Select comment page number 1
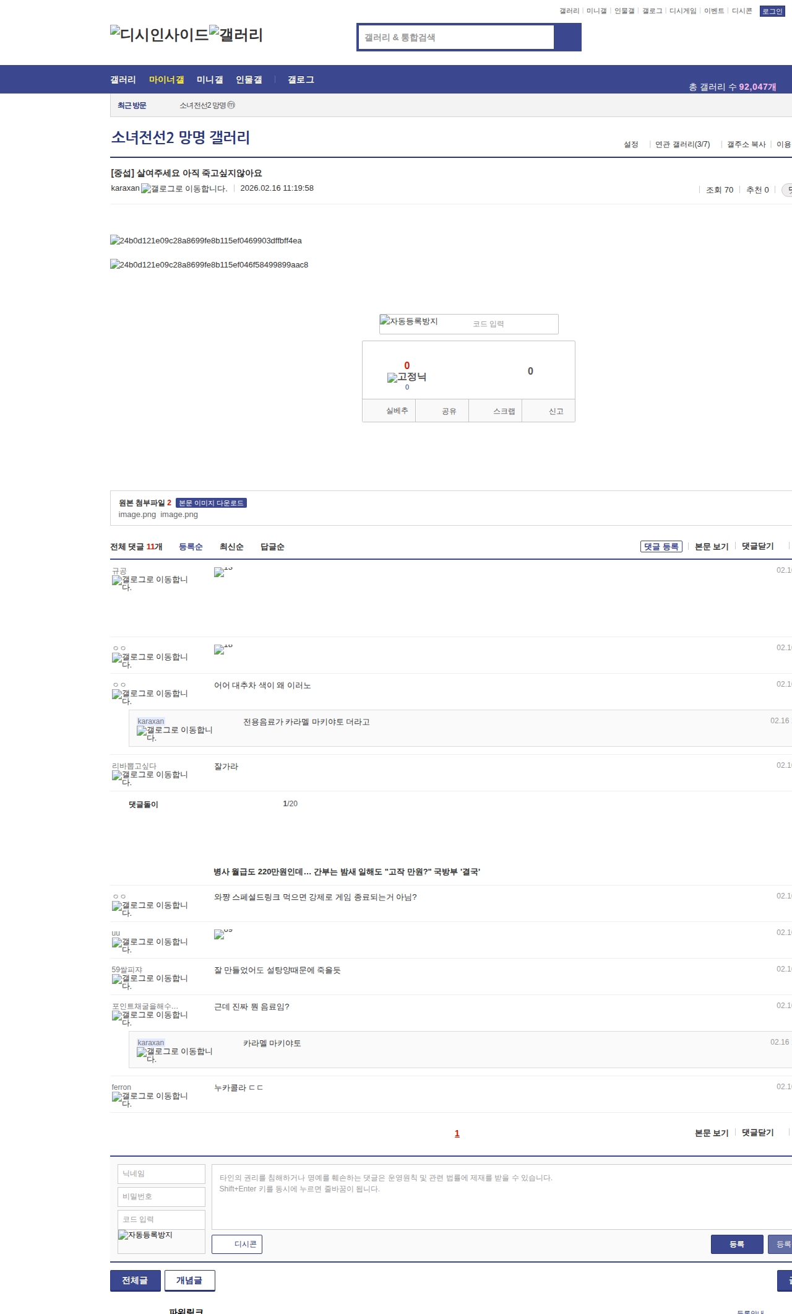This screenshot has width=792, height=1314. [457, 1133]
